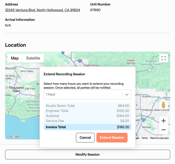Switch to the Map view tab
The image size is (175, 164).
(15, 58)
